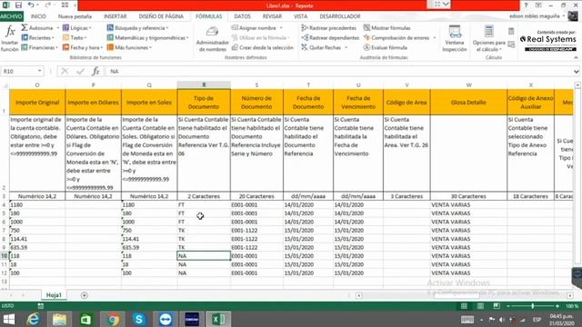Open the Recientes functions list
This screenshot has width=582, height=327.
(37, 38)
